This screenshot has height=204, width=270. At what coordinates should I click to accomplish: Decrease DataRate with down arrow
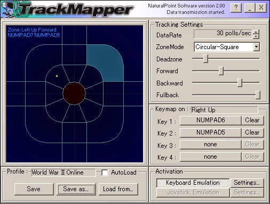pos(256,36)
